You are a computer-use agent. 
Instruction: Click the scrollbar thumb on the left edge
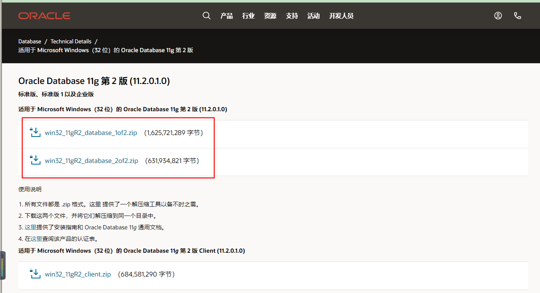[4, 265]
